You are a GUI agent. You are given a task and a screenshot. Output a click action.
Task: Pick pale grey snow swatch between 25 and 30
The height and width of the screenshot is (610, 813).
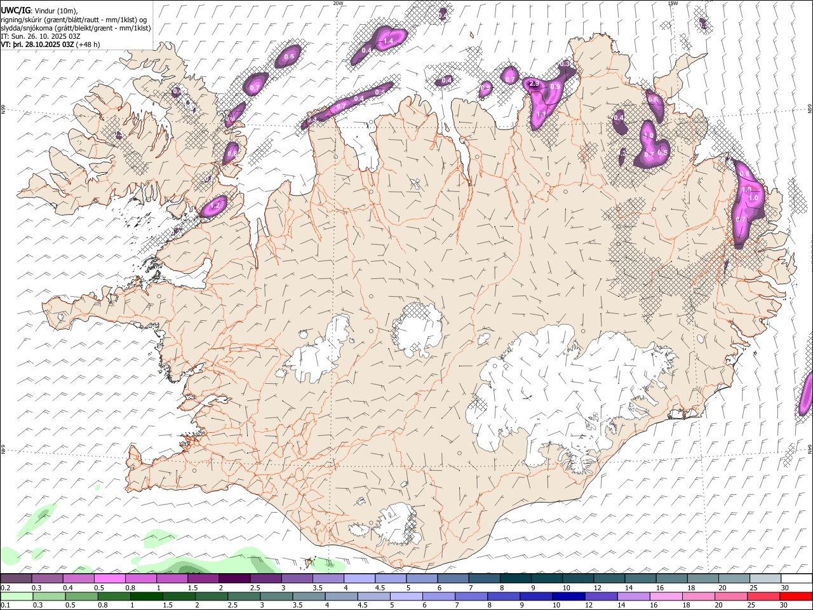[765, 579]
